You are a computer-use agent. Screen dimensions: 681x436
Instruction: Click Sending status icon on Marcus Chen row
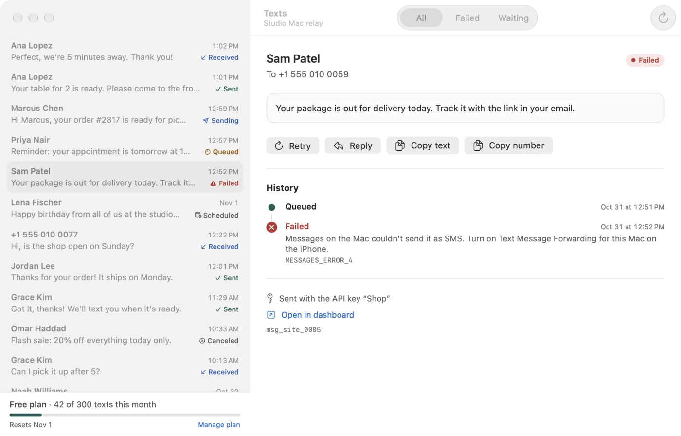point(206,121)
